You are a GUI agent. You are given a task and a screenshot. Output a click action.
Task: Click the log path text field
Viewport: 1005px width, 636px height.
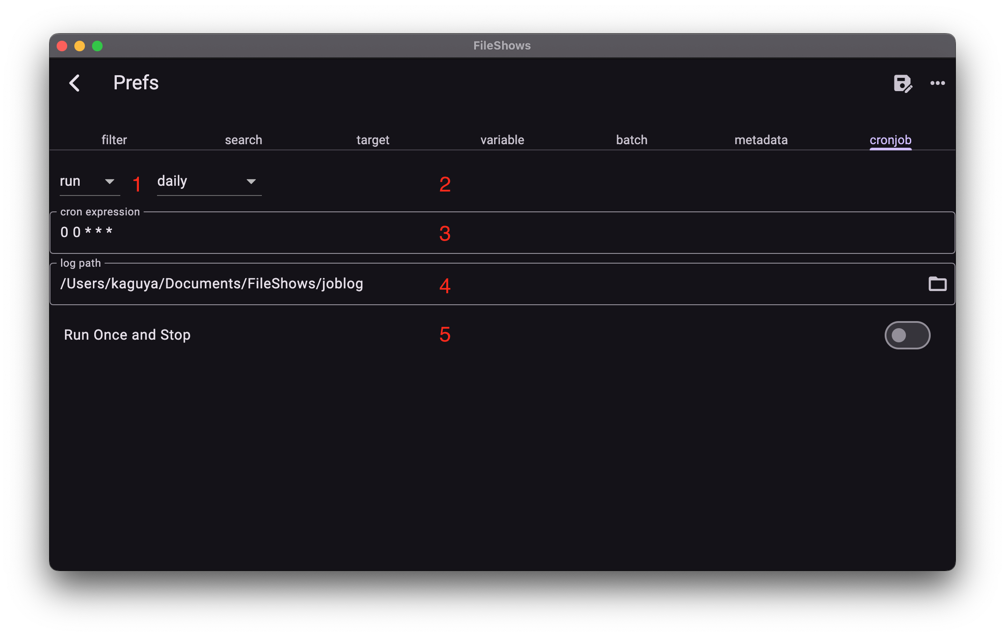(x=310, y=284)
